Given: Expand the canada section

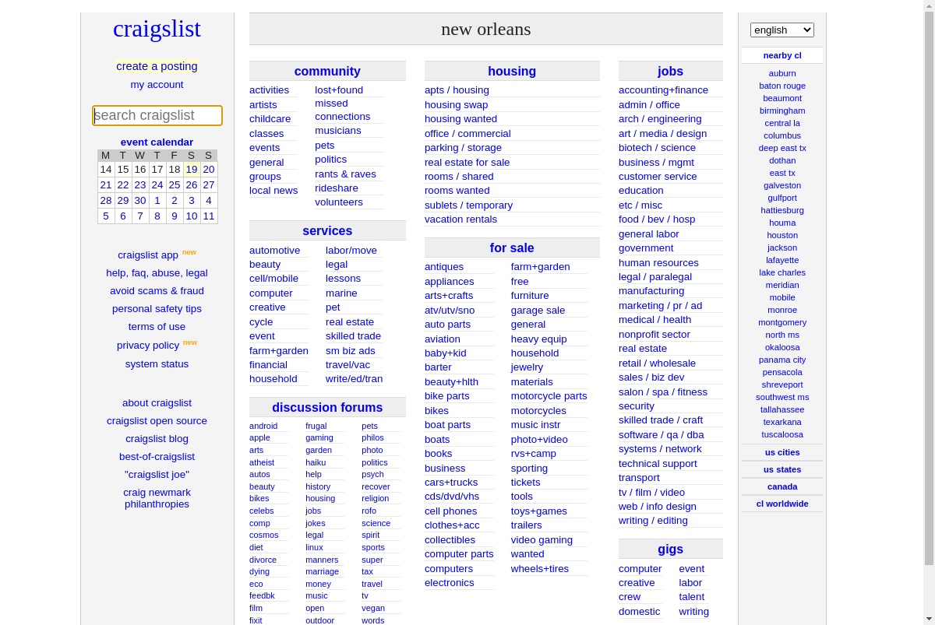Looking at the screenshot, I should (782, 486).
